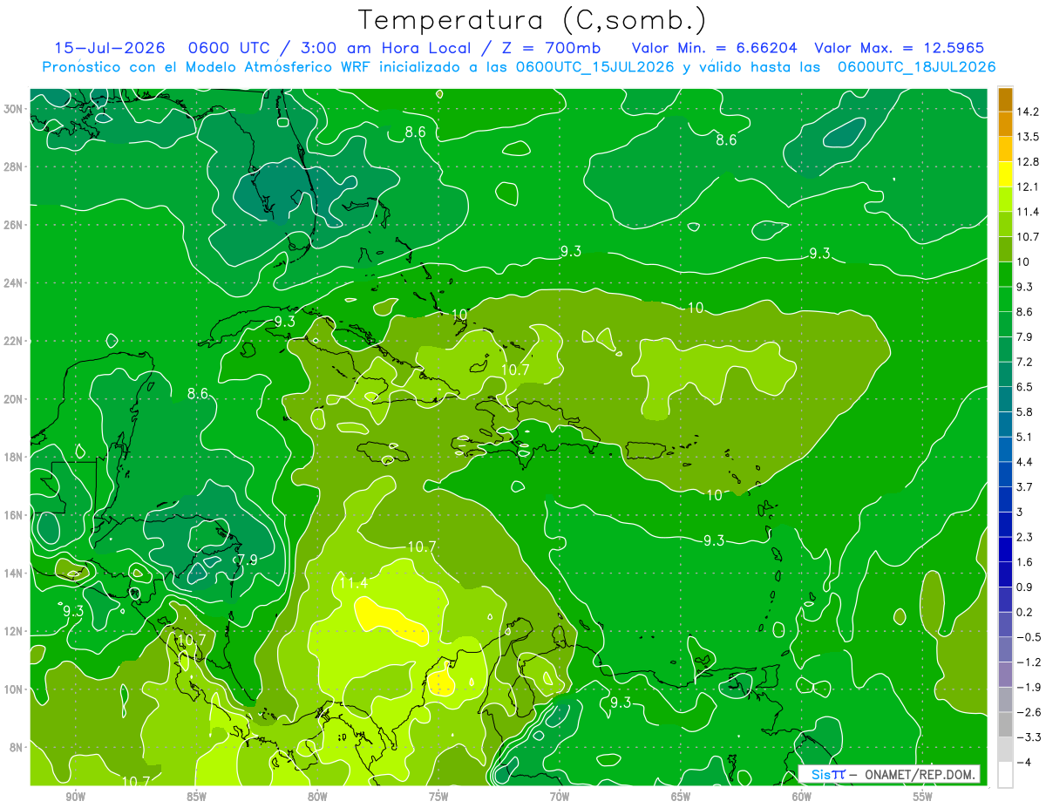Click the blue legend swatch between 3.7 and 4.4
The image size is (1046, 808).
tap(1005, 473)
